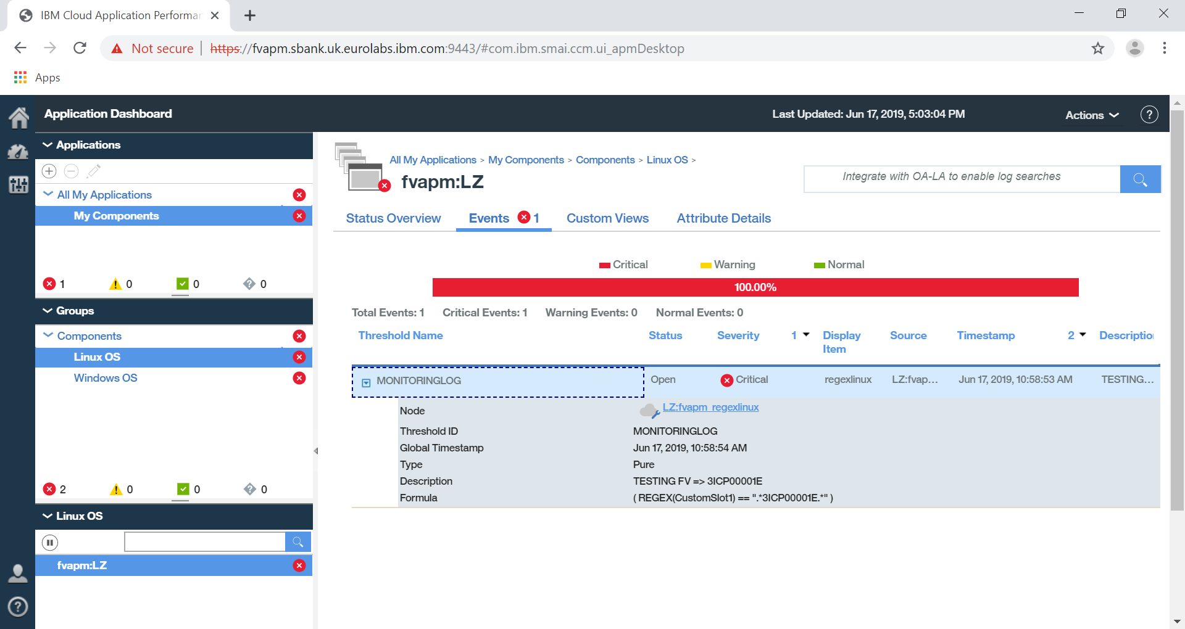The height and width of the screenshot is (629, 1185).
Task: Open a new browser tab
Action: [249, 15]
